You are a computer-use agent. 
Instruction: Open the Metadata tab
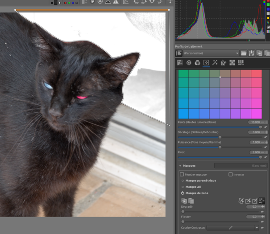tap(241, 63)
